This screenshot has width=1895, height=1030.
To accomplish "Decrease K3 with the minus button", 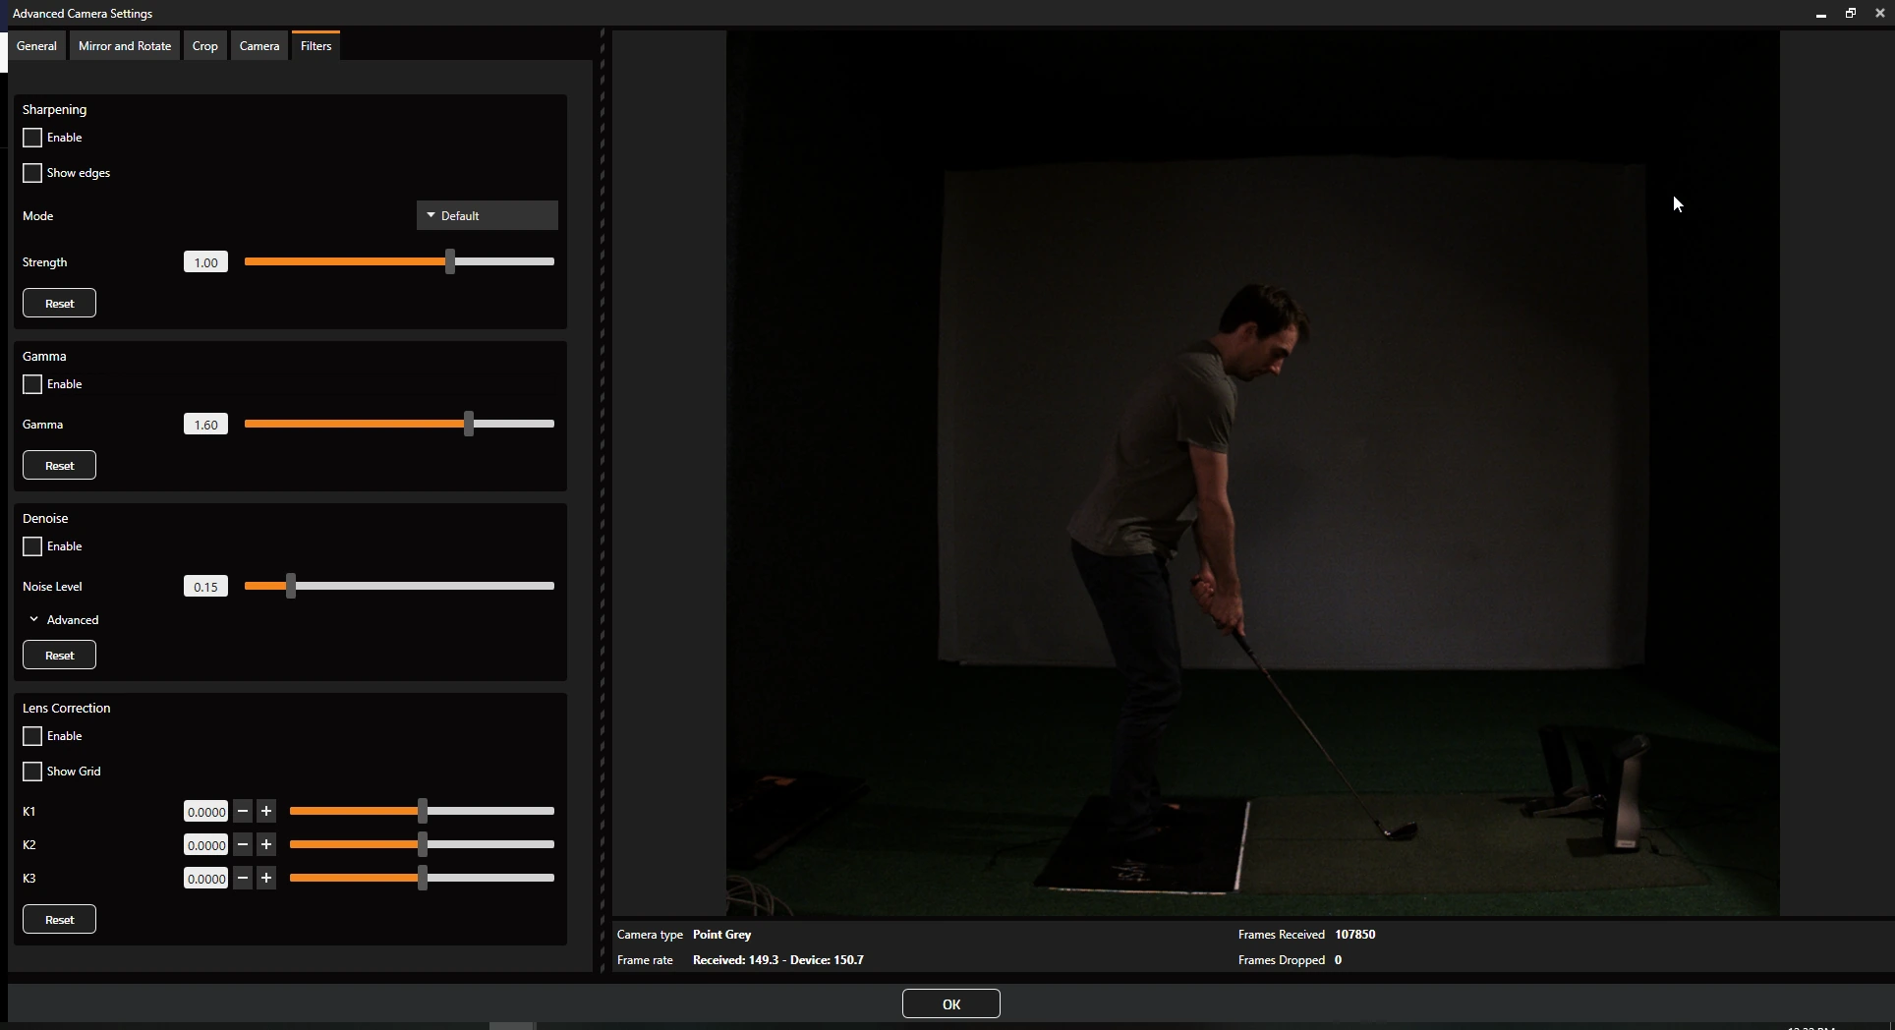I will (x=243, y=879).
